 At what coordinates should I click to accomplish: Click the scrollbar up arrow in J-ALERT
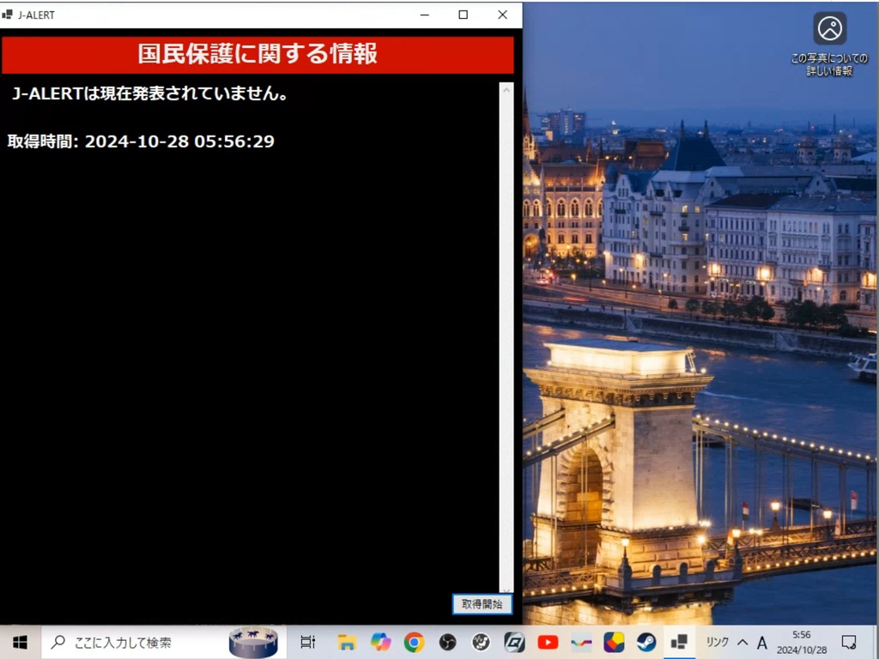coord(506,89)
